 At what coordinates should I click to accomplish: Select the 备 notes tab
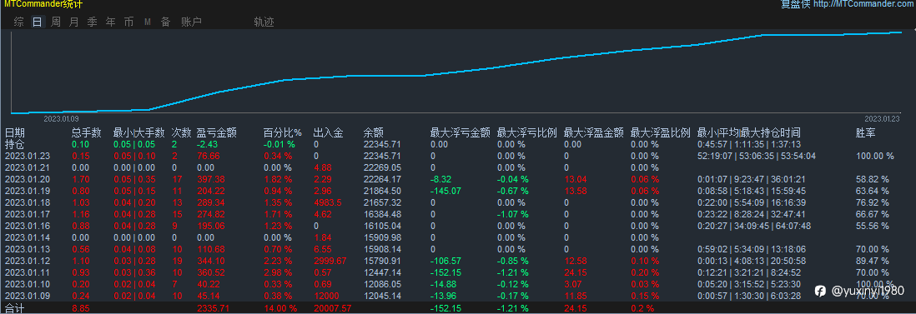[165, 22]
